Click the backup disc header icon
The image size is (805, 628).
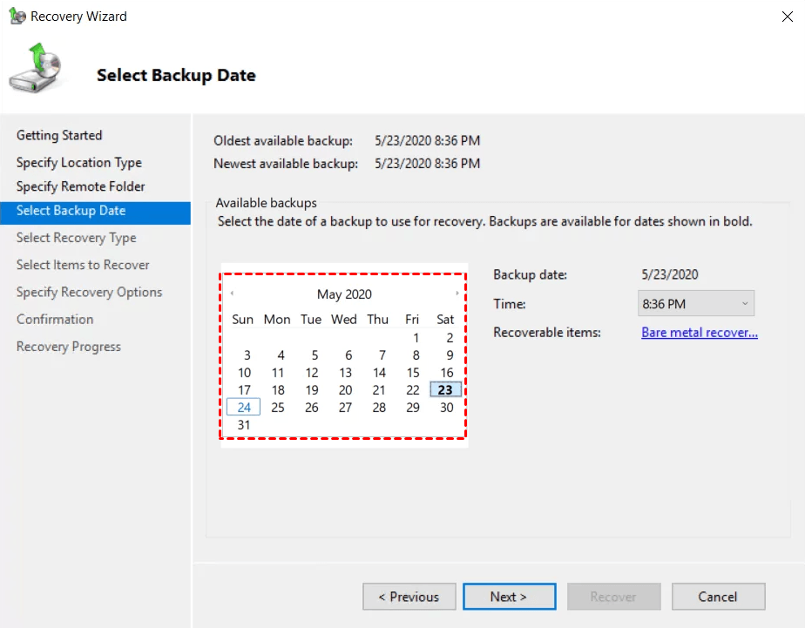pyautogui.click(x=35, y=72)
